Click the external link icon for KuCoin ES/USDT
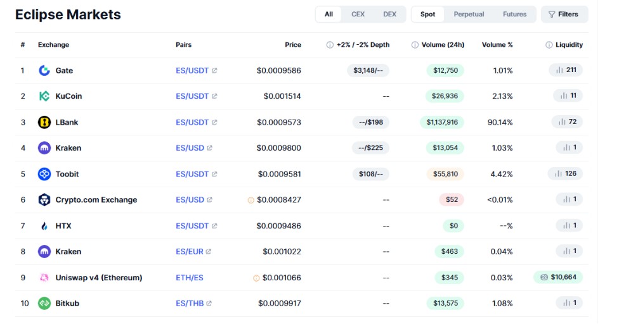The image size is (619, 329). click(214, 96)
